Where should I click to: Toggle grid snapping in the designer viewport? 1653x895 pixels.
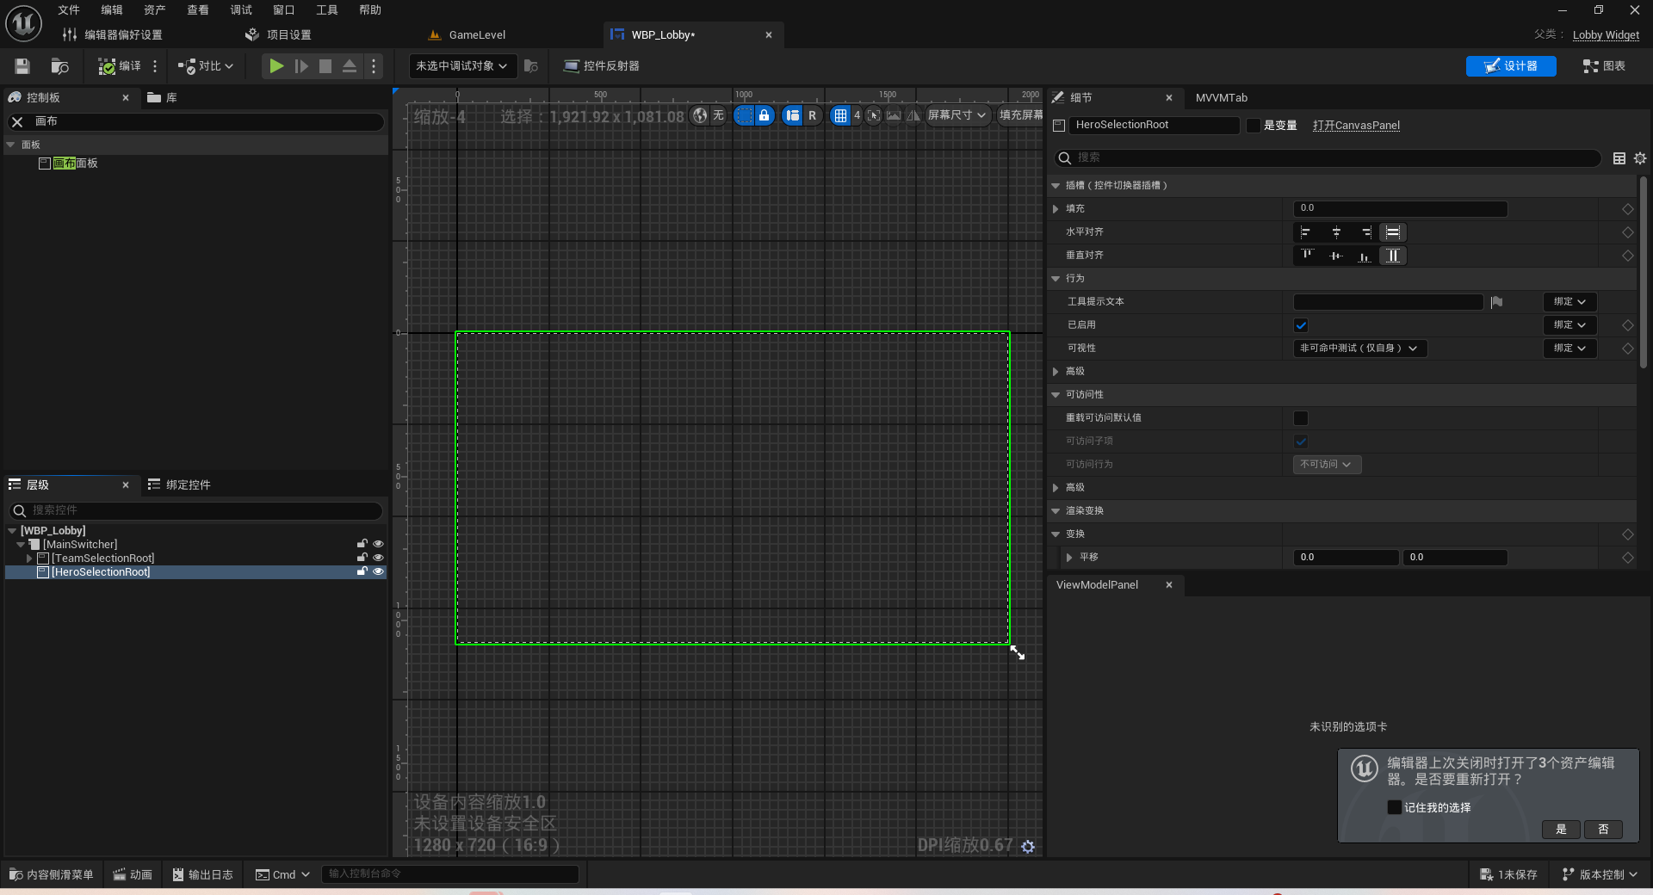point(840,115)
